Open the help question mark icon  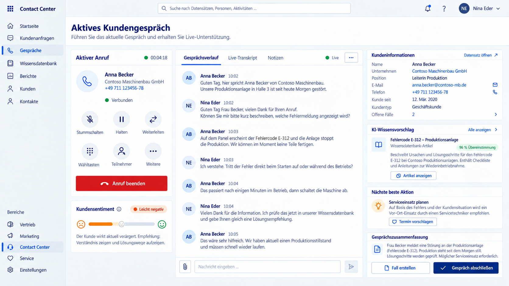[x=444, y=9]
